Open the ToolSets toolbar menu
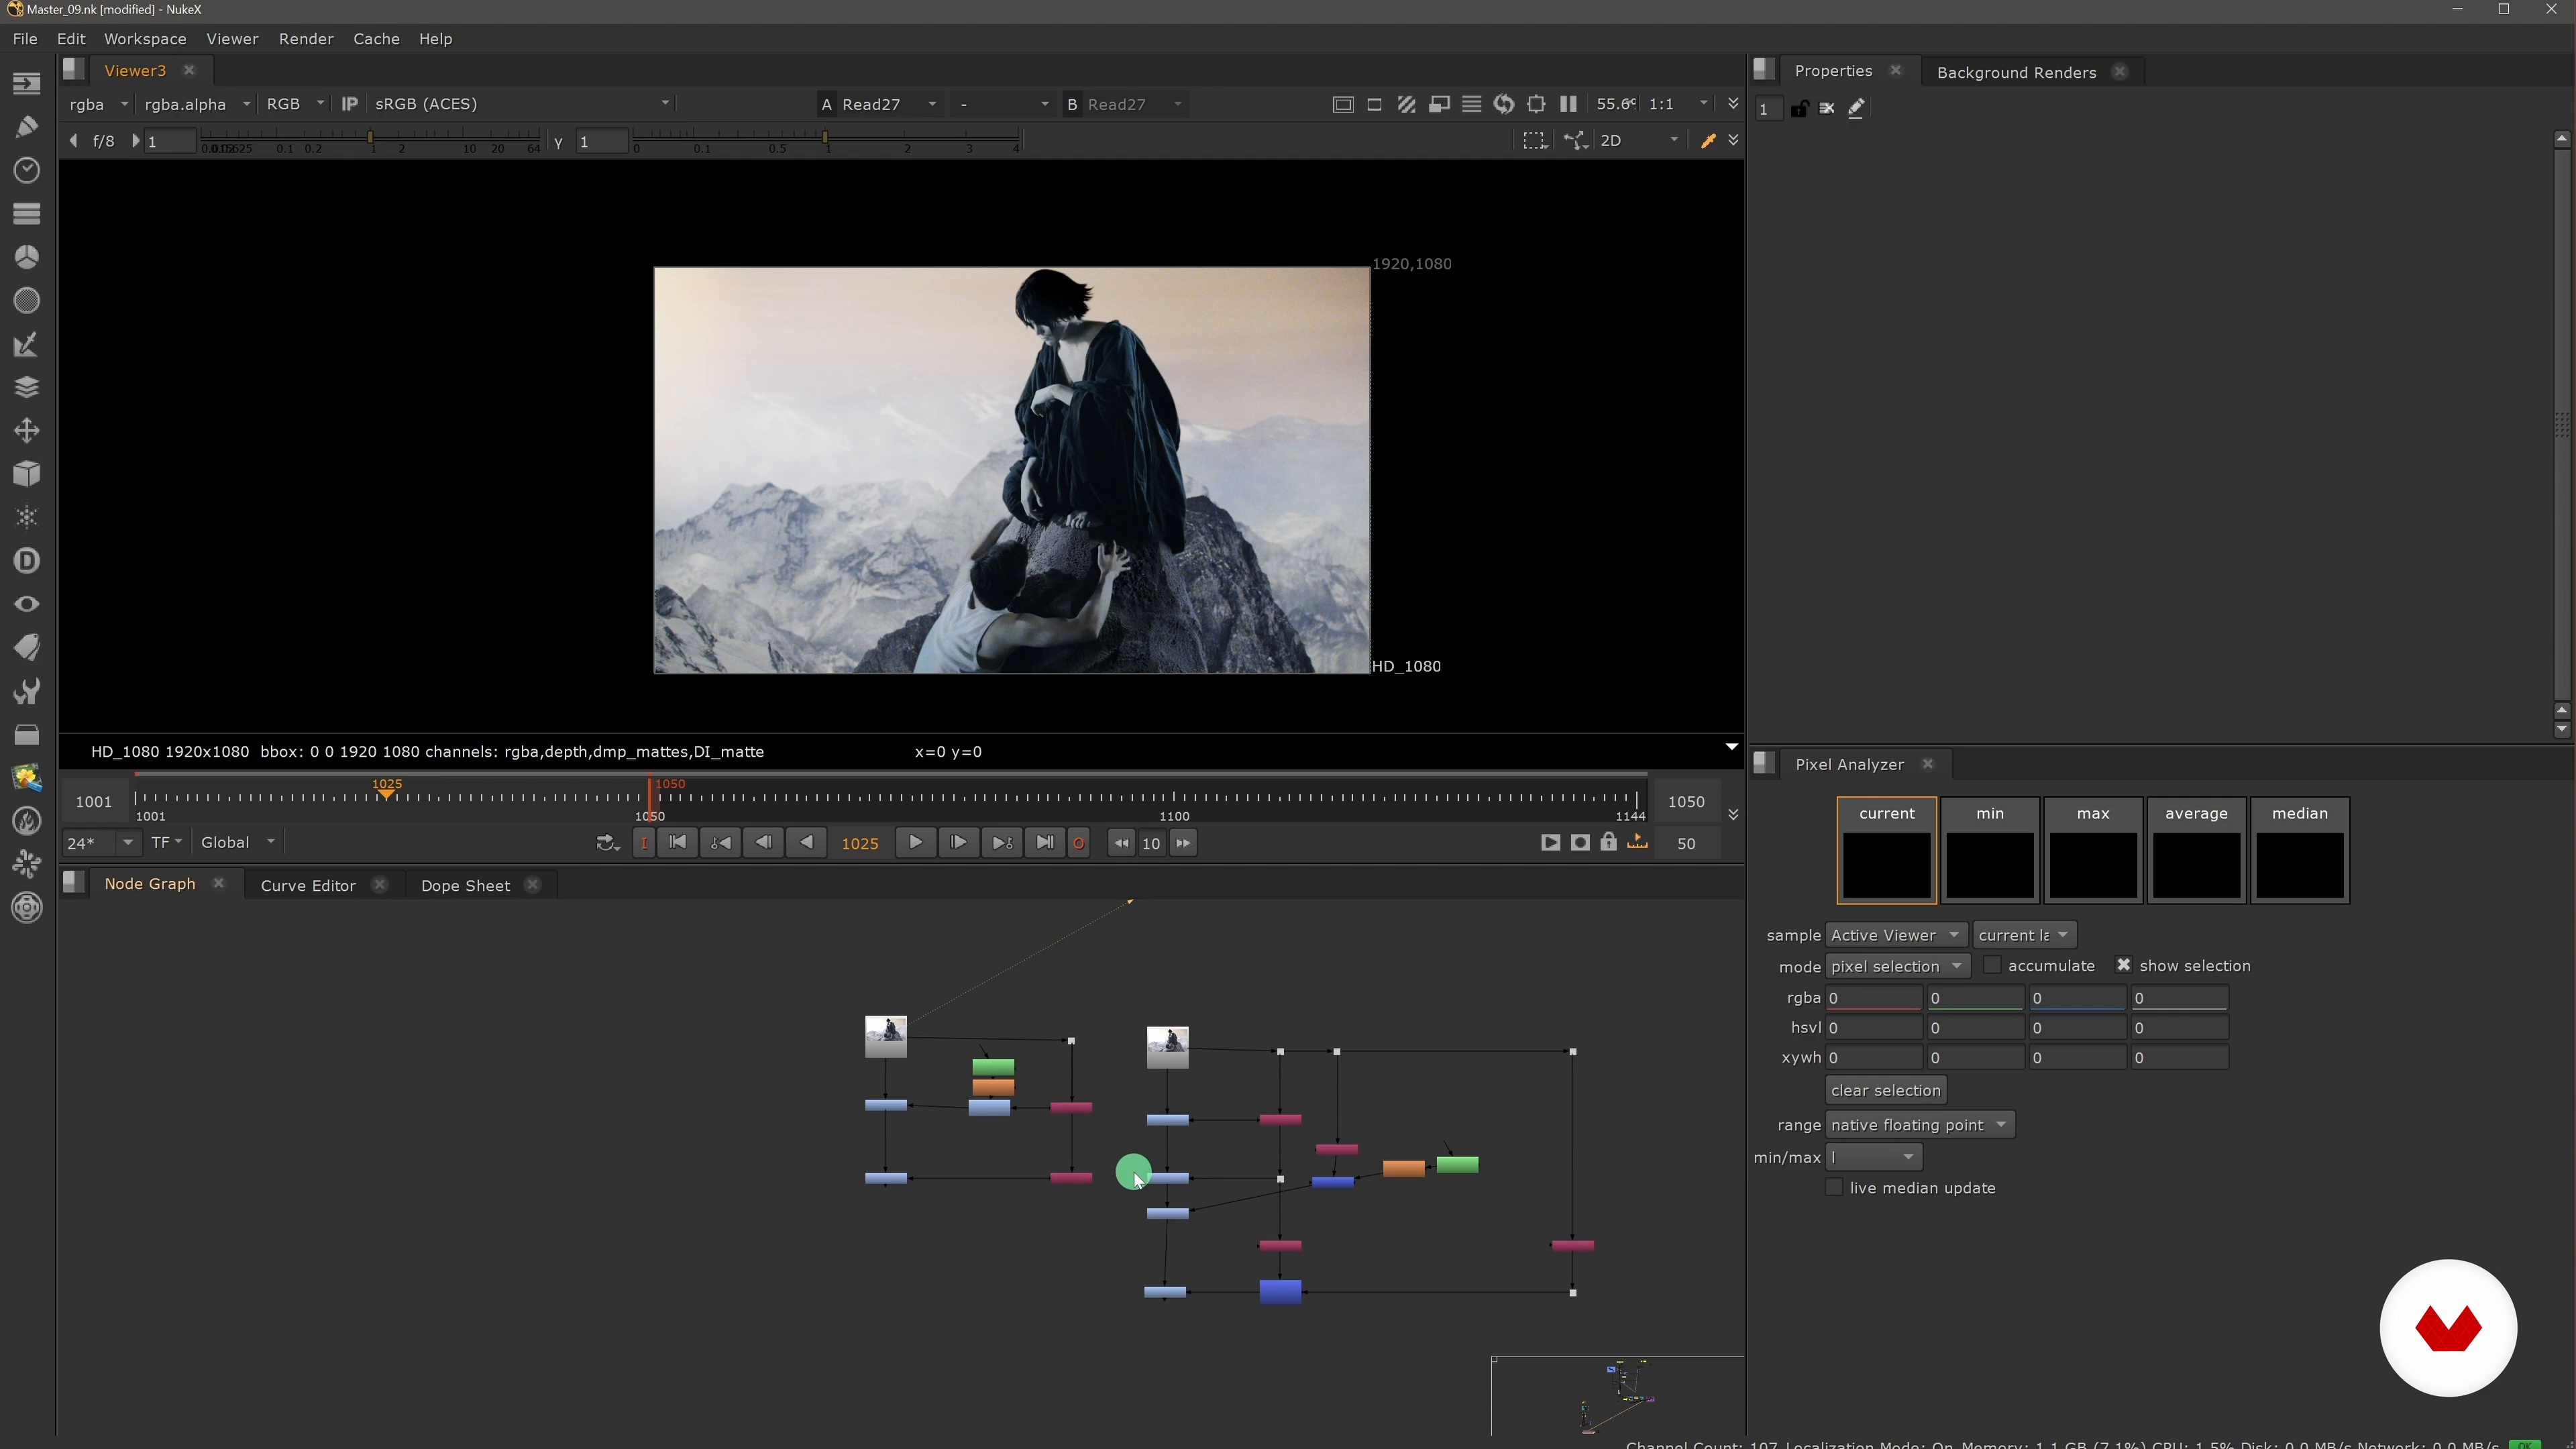Image resolution: width=2576 pixels, height=1449 pixels. coord(27,691)
